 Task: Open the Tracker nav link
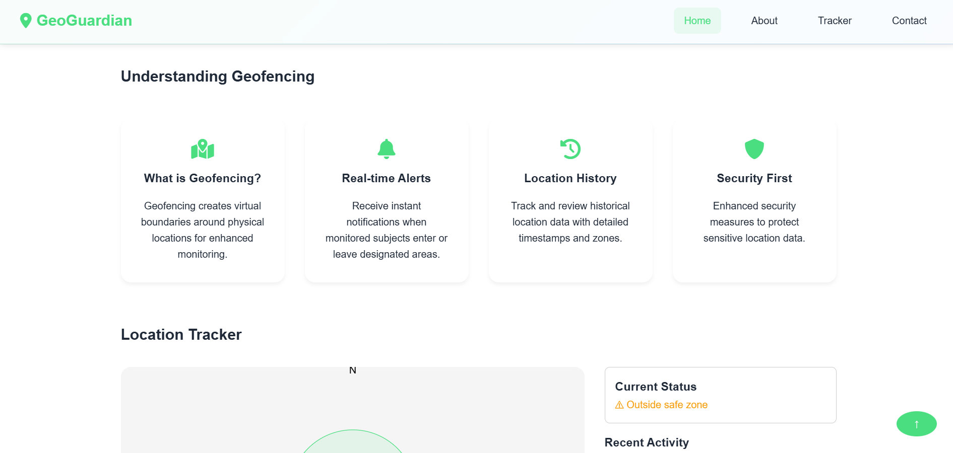click(x=835, y=21)
